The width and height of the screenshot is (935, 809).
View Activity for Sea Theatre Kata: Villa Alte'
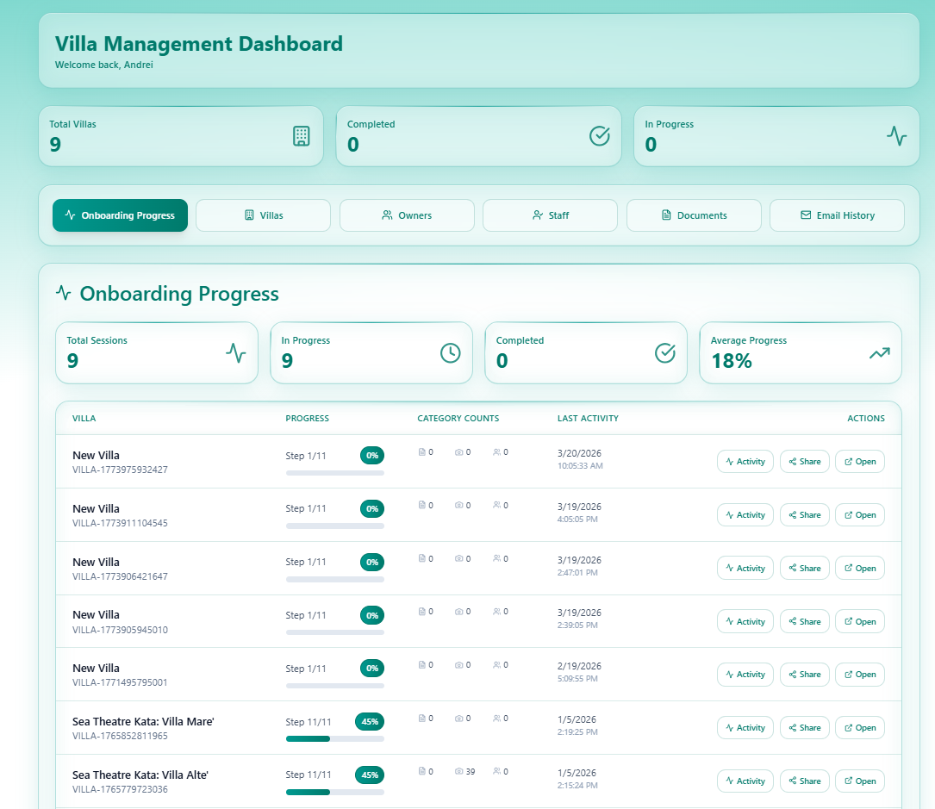(745, 781)
